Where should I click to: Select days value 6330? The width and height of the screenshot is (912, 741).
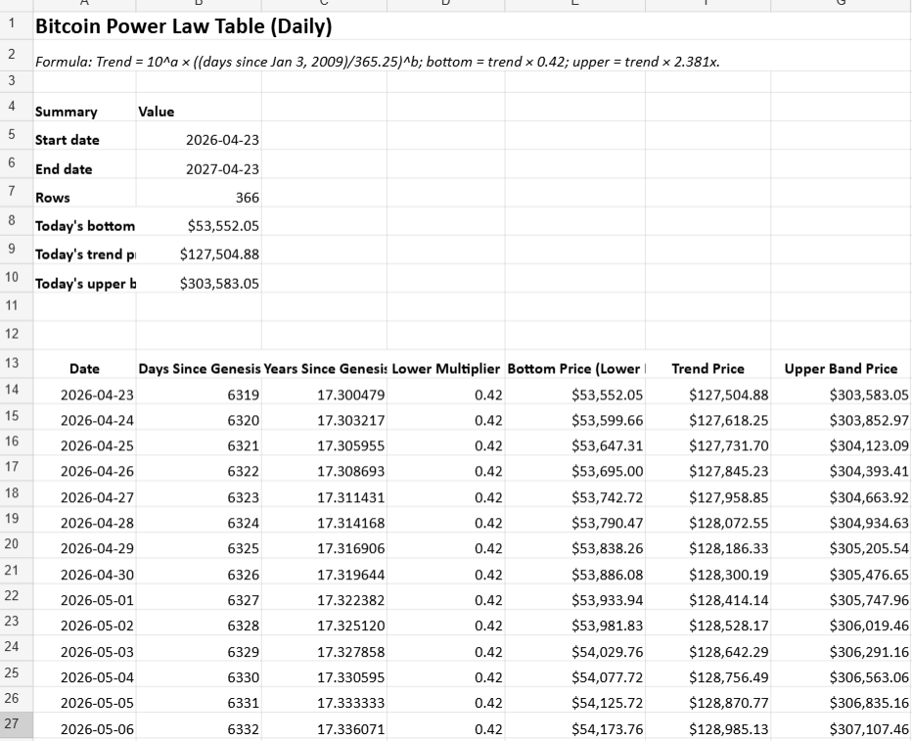[x=199, y=673]
